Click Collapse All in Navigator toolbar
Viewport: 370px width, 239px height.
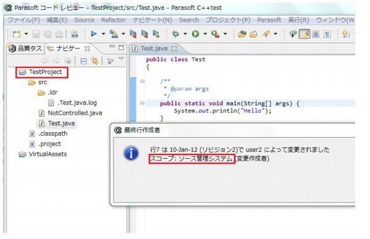(x=83, y=61)
